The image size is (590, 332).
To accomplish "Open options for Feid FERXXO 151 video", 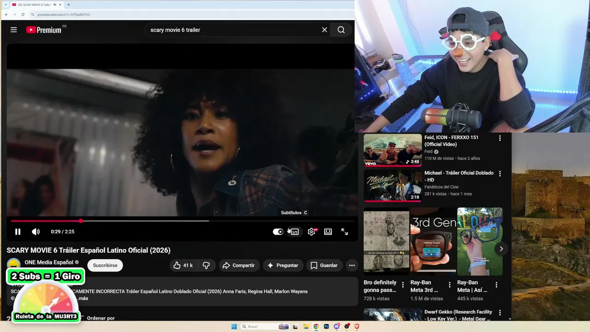I will [x=500, y=138].
